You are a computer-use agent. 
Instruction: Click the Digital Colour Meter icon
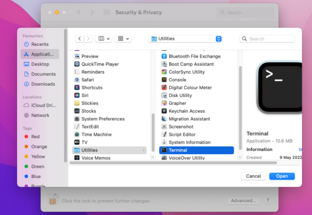coord(164,87)
